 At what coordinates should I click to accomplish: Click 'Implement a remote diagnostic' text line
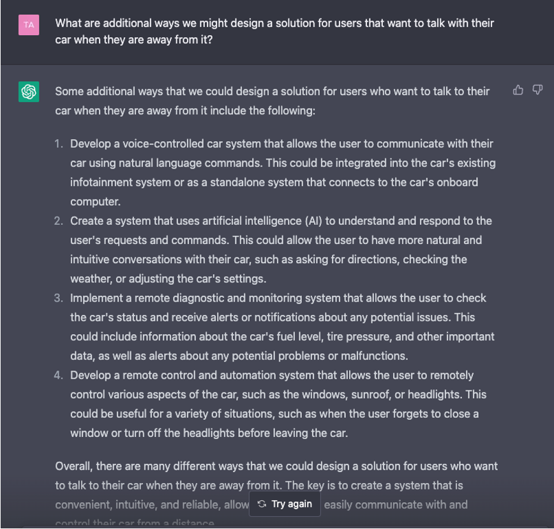[x=278, y=298]
